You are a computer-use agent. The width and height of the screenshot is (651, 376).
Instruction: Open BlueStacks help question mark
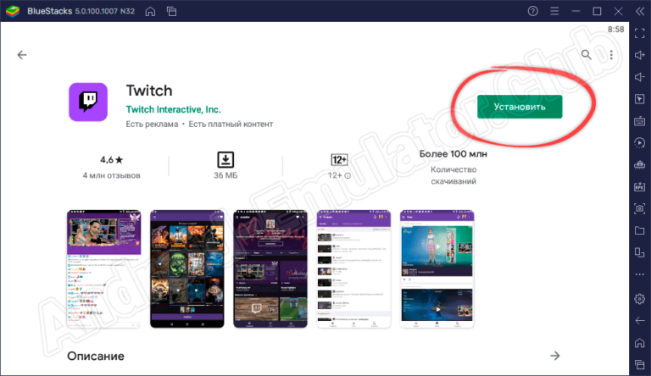click(532, 11)
